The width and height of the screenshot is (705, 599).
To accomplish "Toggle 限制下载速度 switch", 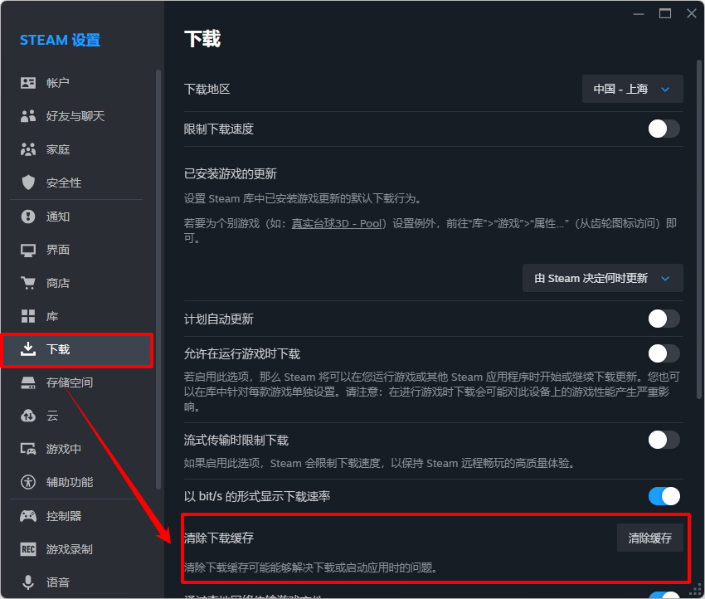I will click(x=664, y=129).
